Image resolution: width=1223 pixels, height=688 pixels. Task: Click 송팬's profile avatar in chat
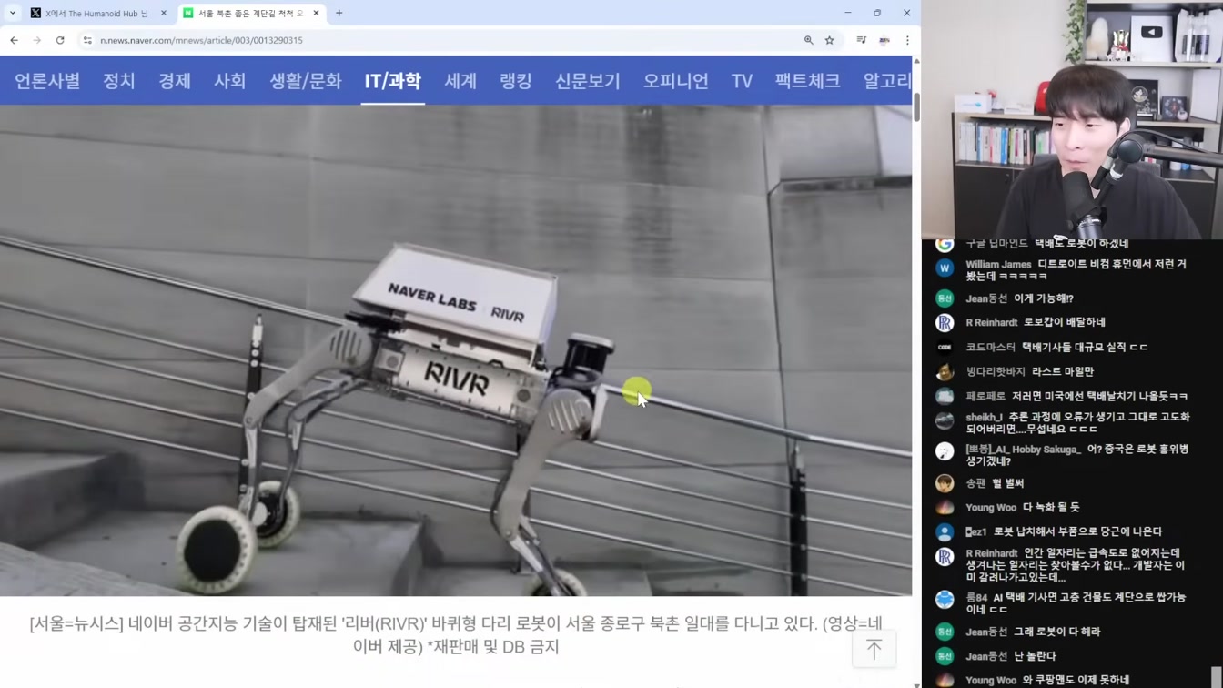(x=945, y=483)
